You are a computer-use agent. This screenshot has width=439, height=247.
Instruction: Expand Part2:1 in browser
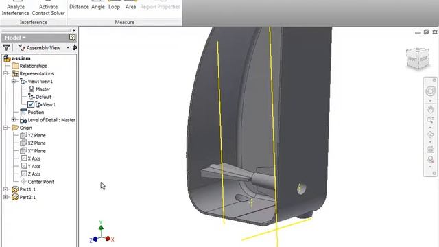pos(5,197)
